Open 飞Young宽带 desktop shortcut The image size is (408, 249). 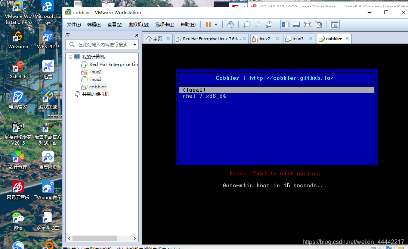pyautogui.click(x=48, y=190)
